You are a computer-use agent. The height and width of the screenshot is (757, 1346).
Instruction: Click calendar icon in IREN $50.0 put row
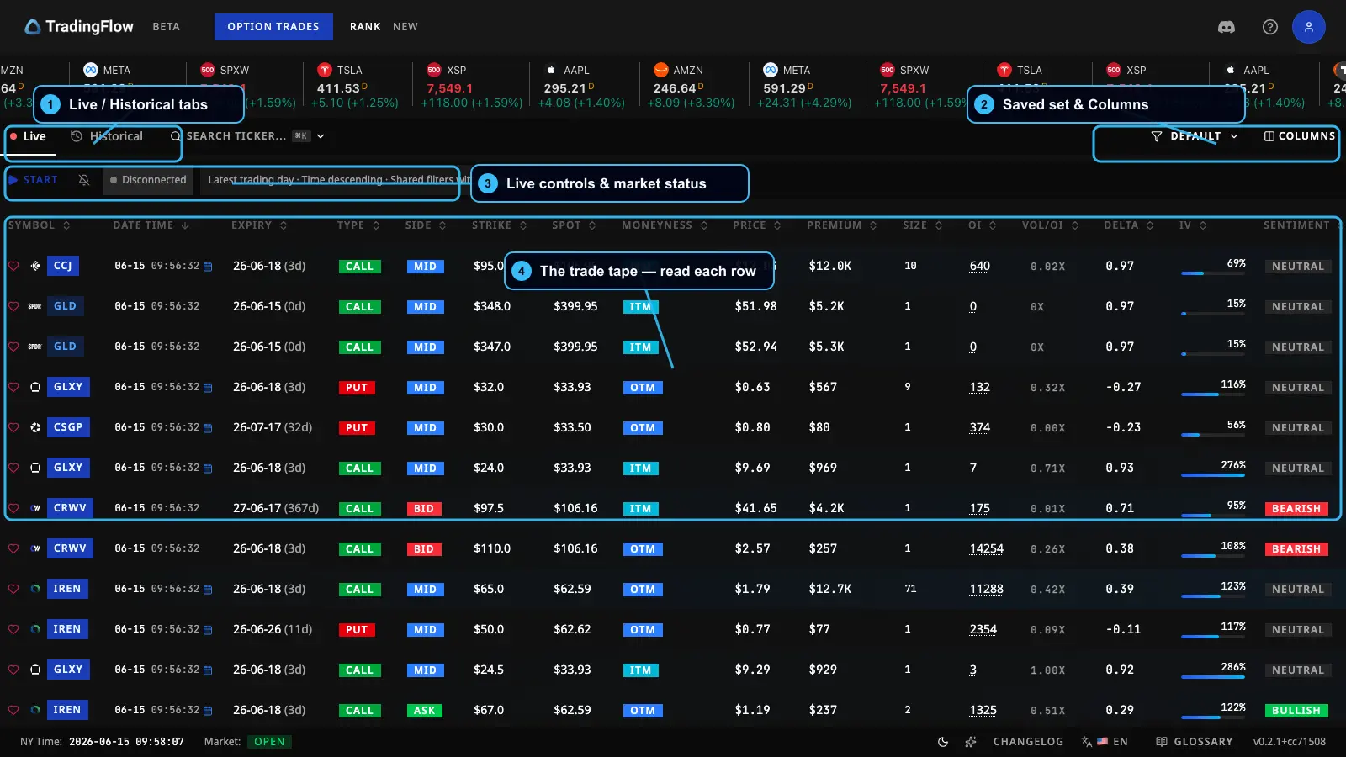coord(208,630)
